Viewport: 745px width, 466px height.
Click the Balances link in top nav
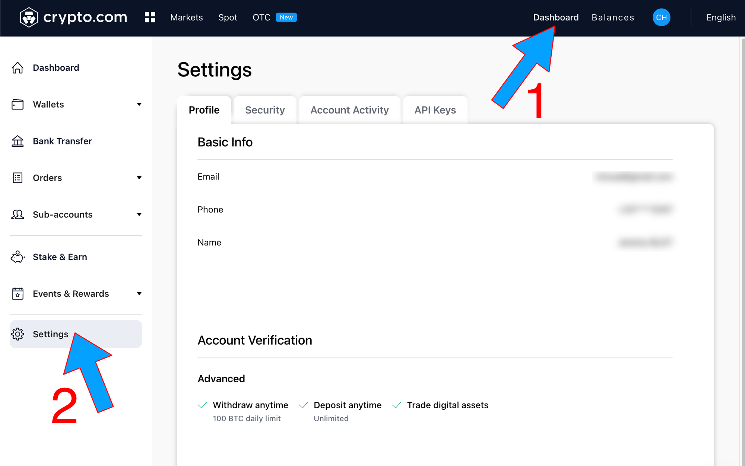point(613,17)
